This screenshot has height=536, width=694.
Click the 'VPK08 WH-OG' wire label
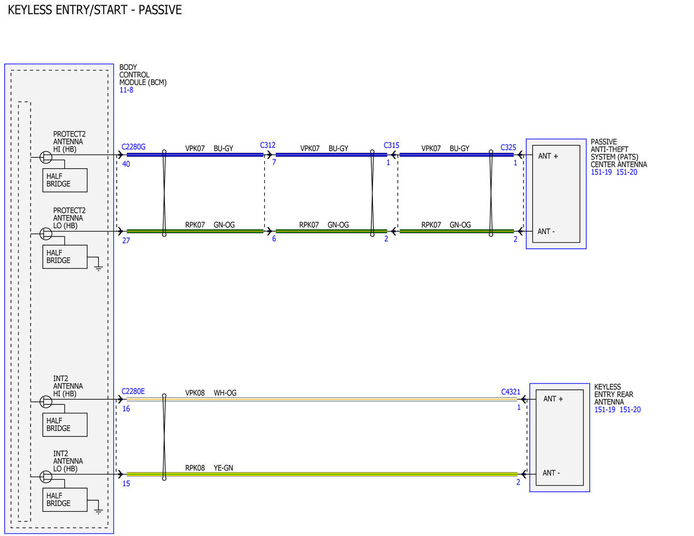pos(211,393)
